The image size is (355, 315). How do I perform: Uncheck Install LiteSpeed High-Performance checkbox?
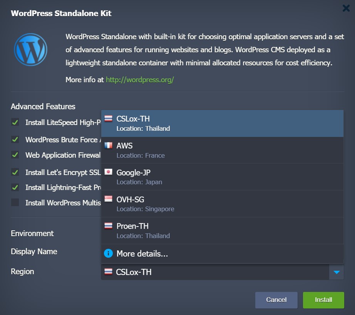pos(15,122)
